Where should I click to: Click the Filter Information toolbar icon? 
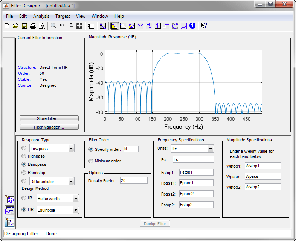pyautogui.click(x=192, y=26)
